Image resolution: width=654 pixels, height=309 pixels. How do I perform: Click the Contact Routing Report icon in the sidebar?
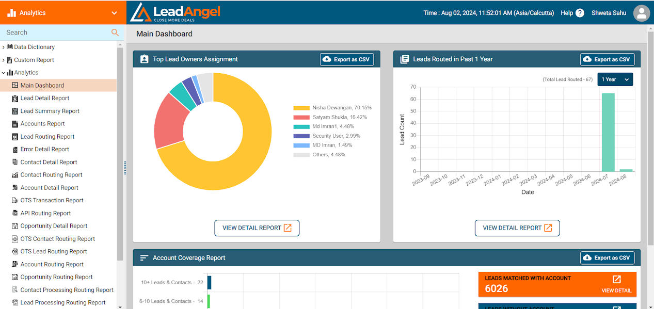(x=15, y=175)
